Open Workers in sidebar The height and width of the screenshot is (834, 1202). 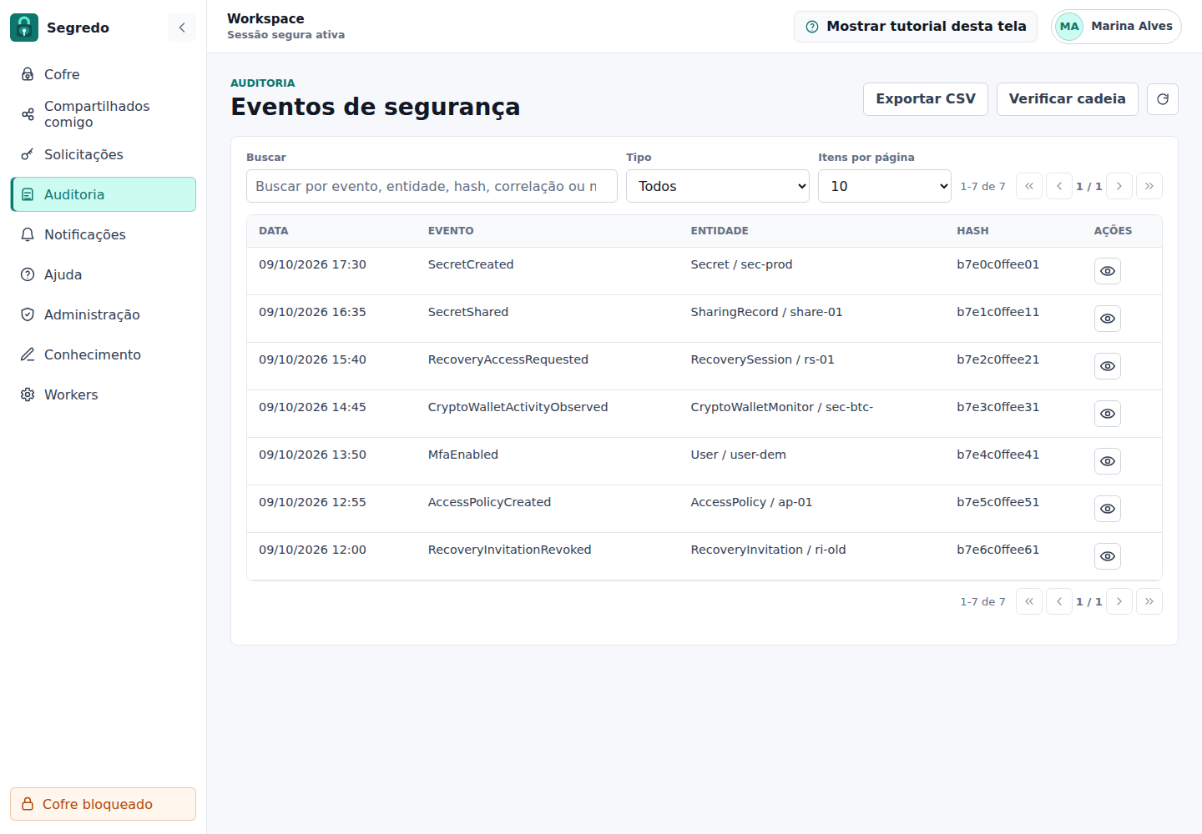pos(103,394)
